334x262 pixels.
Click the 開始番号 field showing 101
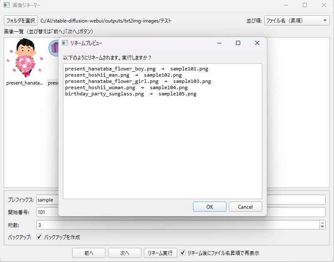click(x=46, y=212)
